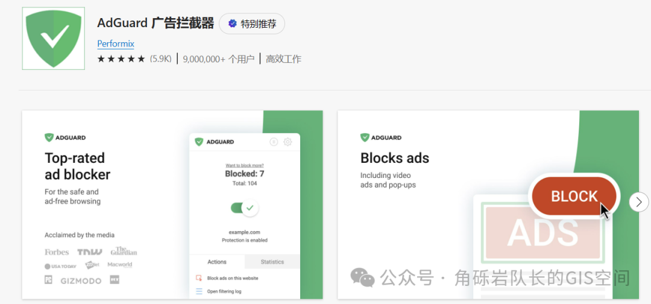Toggle the green protection switch
Screen dimensions: 651x304
click(x=245, y=207)
